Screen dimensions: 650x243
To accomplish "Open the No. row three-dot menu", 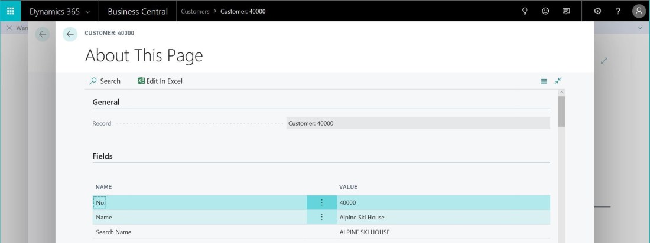I will coord(321,202).
